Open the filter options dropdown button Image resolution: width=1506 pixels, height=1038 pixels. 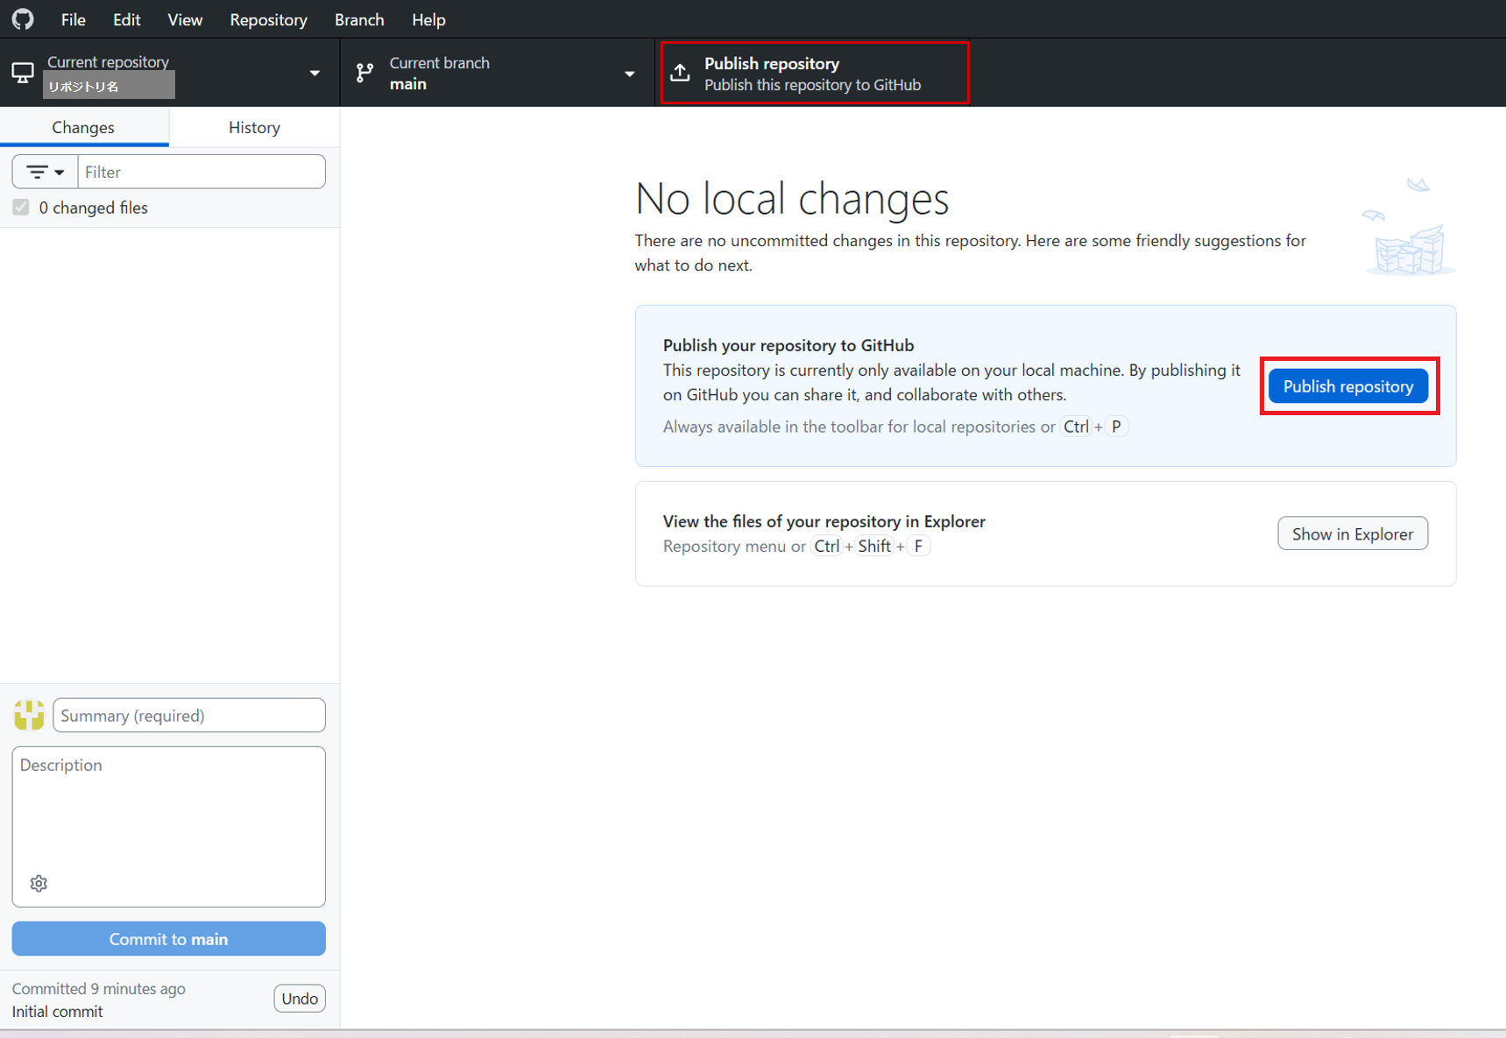point(46,172)
